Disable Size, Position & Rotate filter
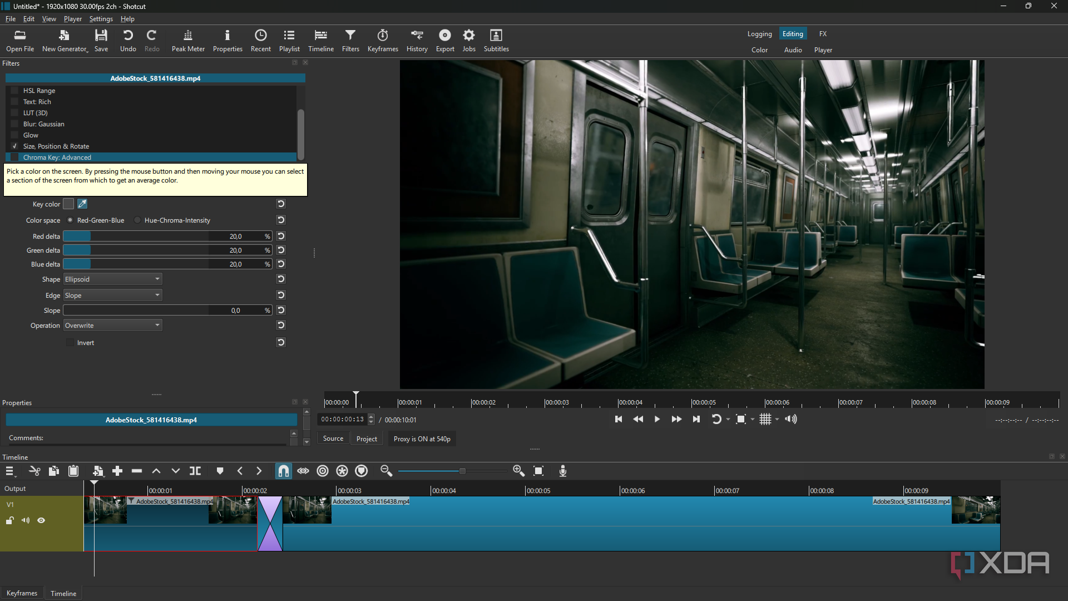Viewport: 1068px width, 601px height. click(14, 146)
